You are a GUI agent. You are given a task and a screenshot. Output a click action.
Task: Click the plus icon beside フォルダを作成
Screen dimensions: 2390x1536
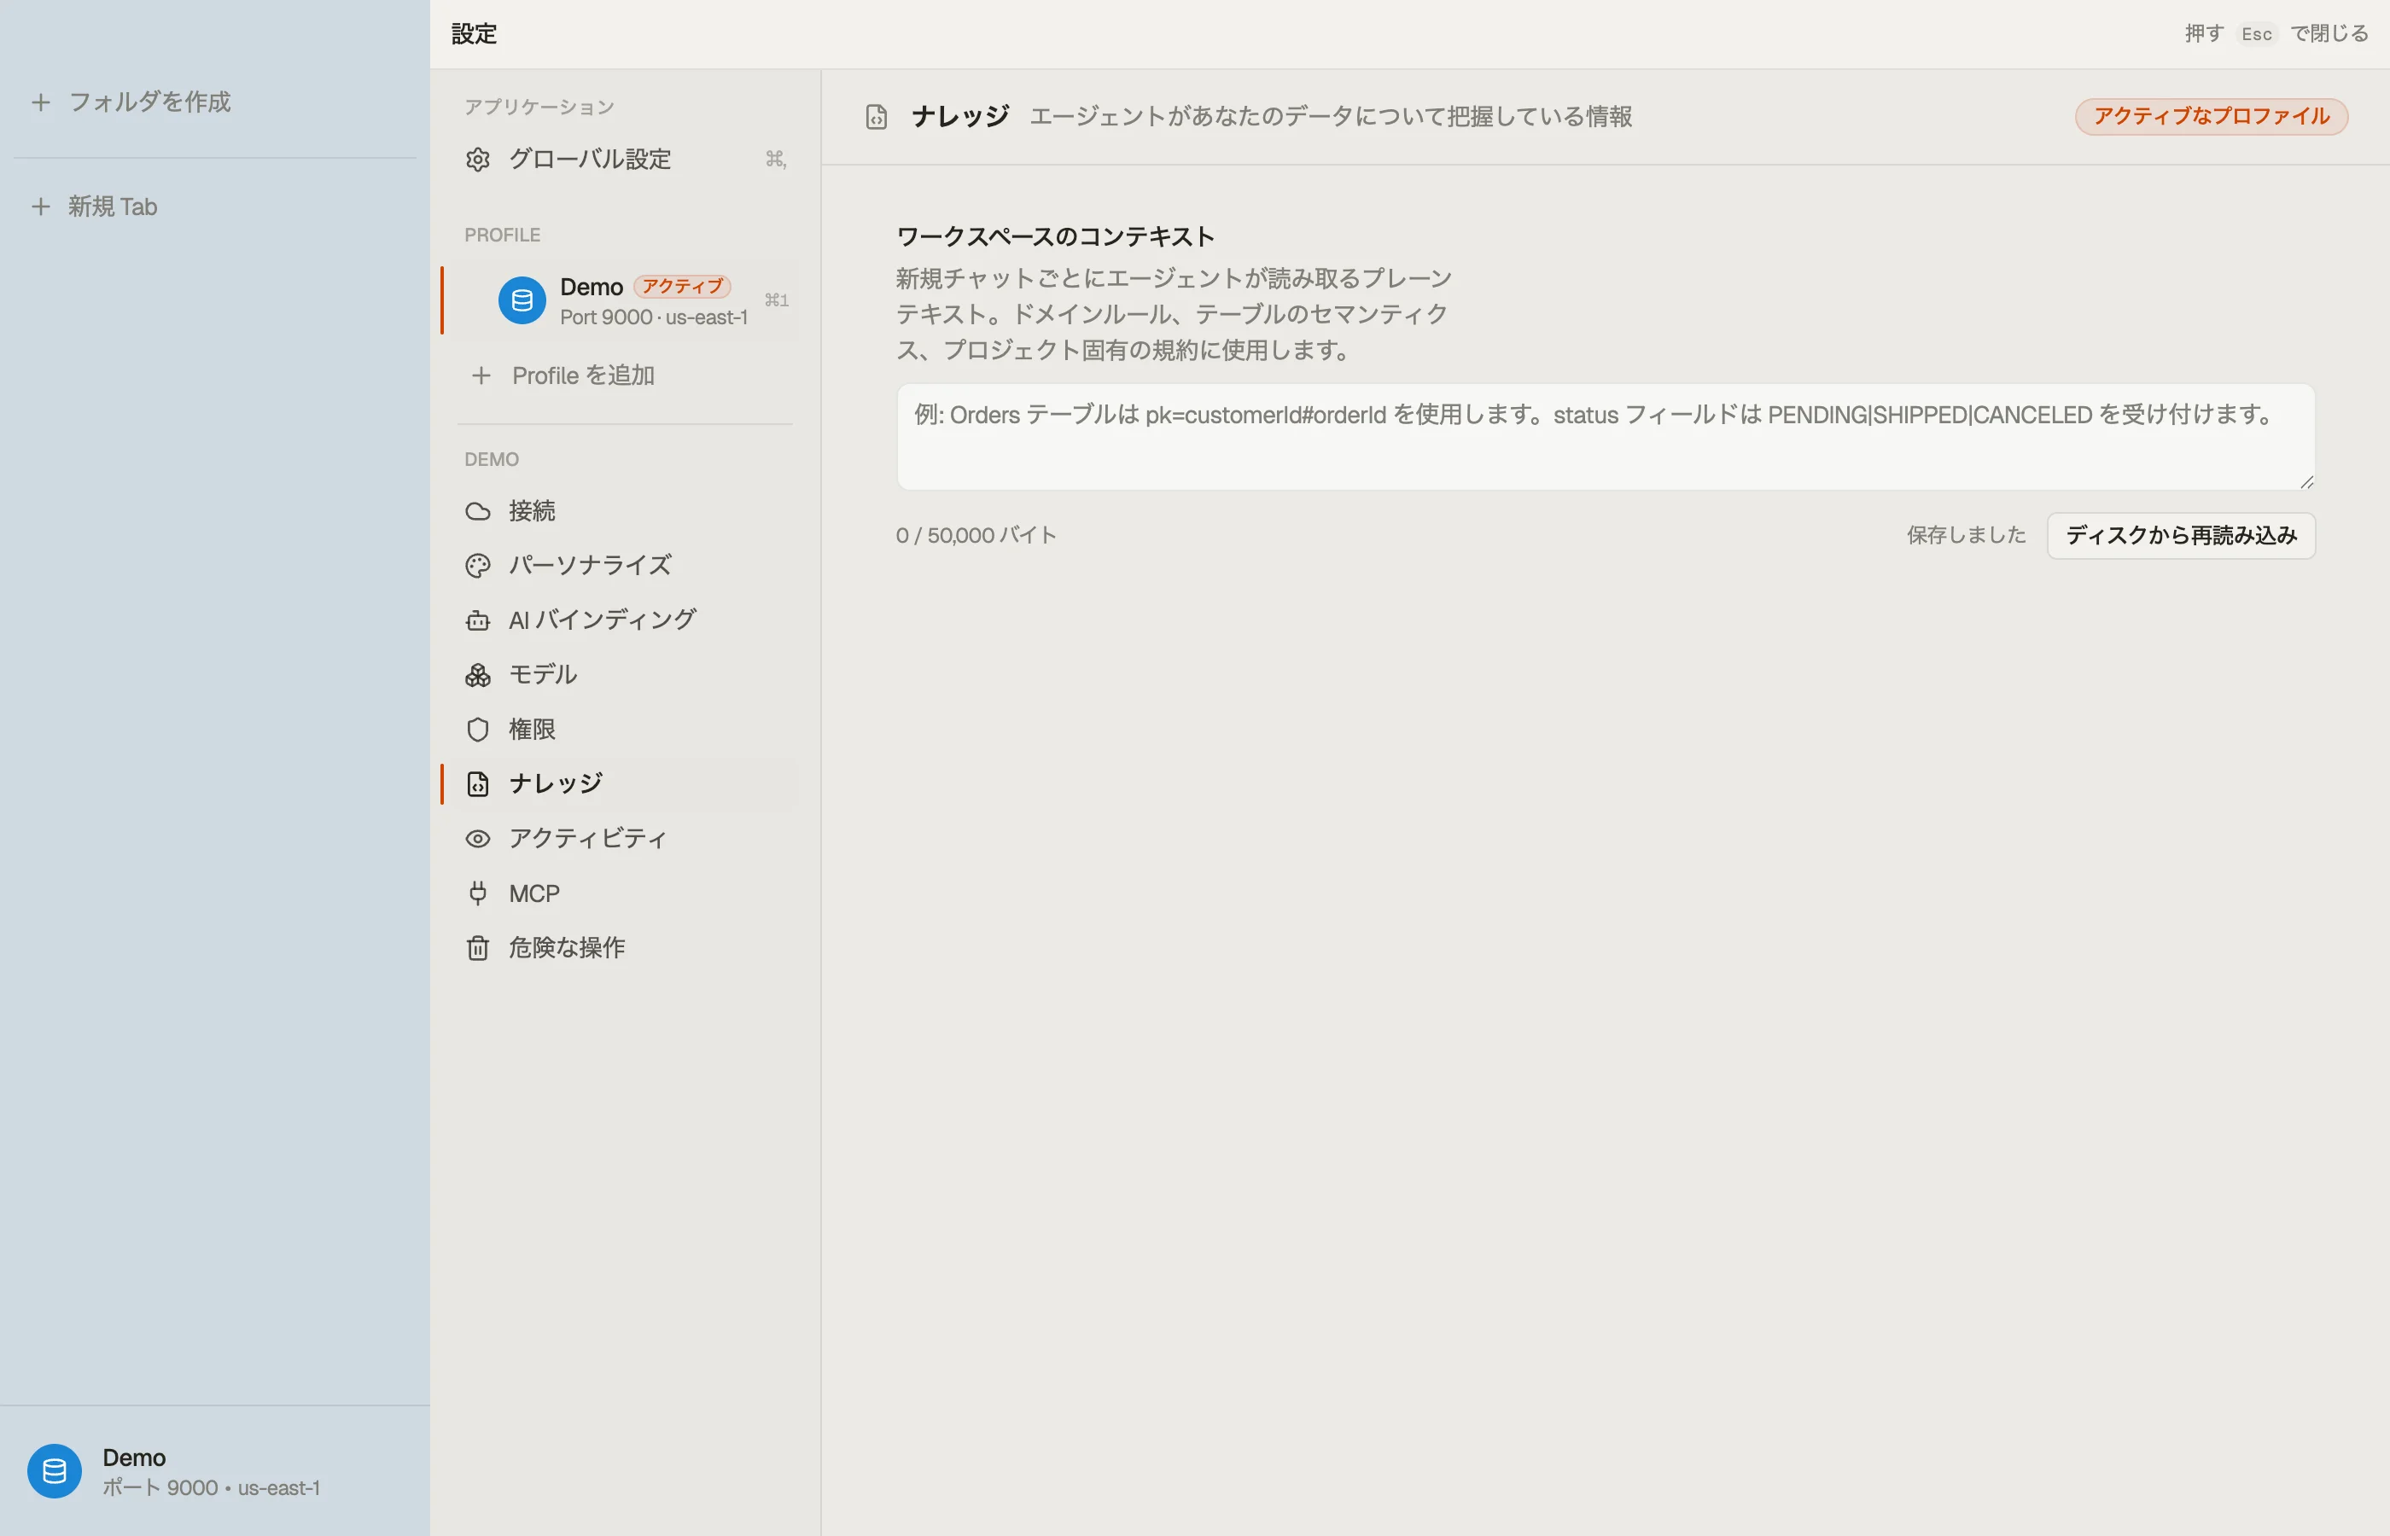[41, 102]
